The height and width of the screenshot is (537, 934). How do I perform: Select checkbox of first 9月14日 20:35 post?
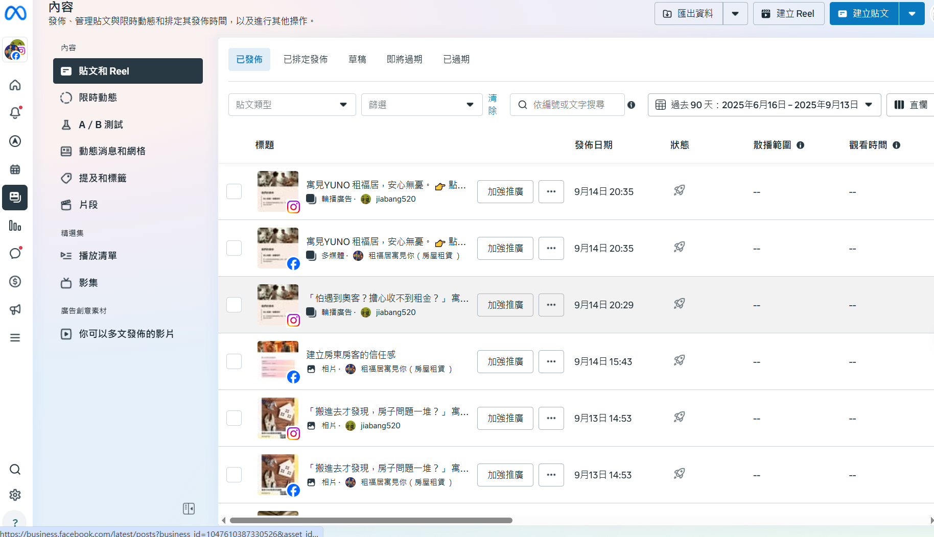tap(234, 191)
